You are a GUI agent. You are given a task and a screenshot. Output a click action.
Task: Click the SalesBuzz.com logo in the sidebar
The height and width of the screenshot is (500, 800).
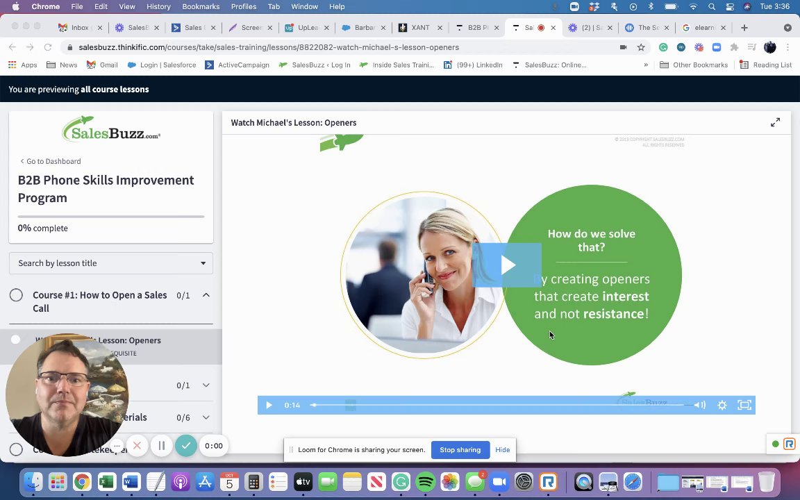click(111, 128)
